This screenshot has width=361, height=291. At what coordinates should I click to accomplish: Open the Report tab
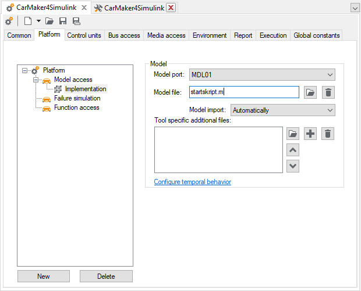[243, 35]
